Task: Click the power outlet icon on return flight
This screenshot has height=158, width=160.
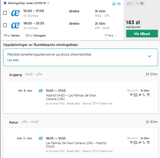Action: [x=140, y=142]
